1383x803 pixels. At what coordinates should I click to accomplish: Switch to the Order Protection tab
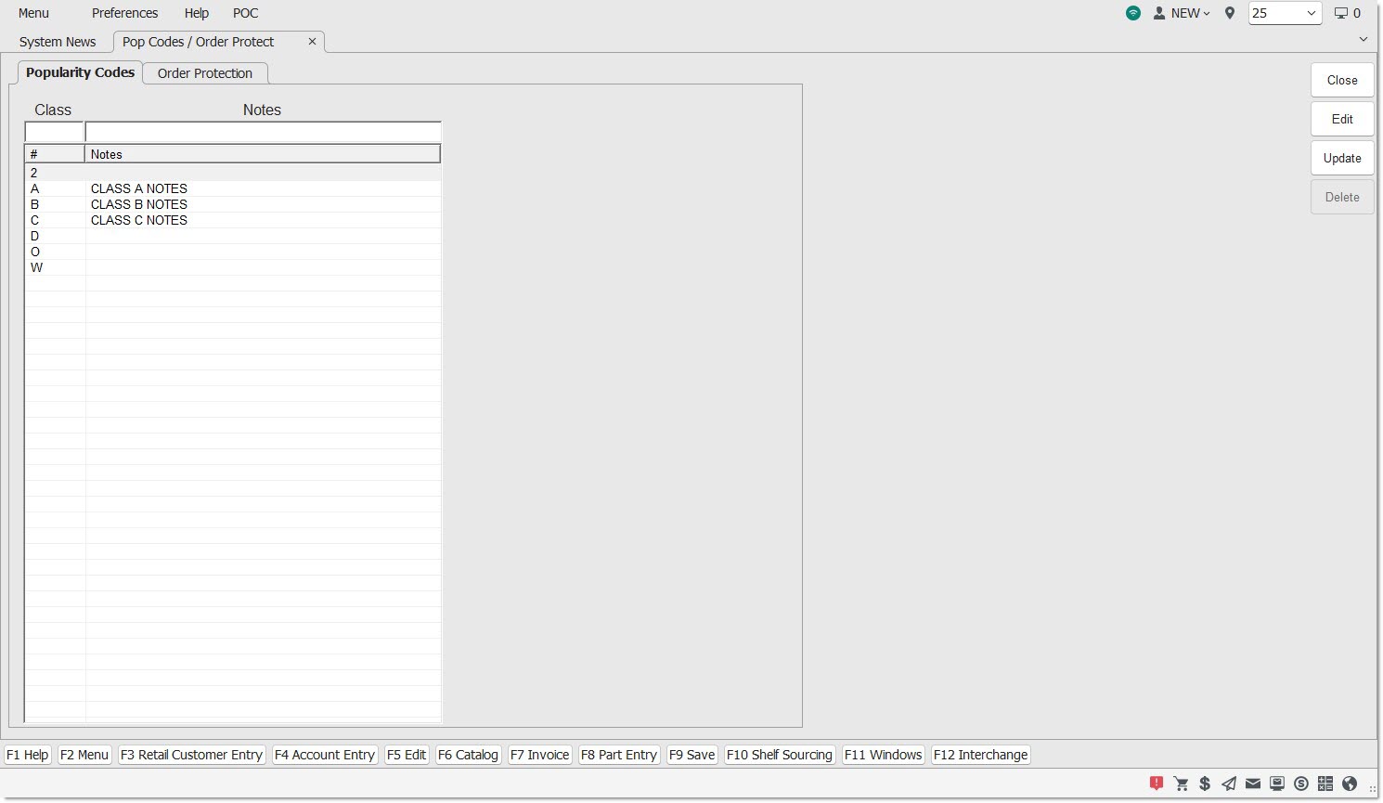pos(205,73)
